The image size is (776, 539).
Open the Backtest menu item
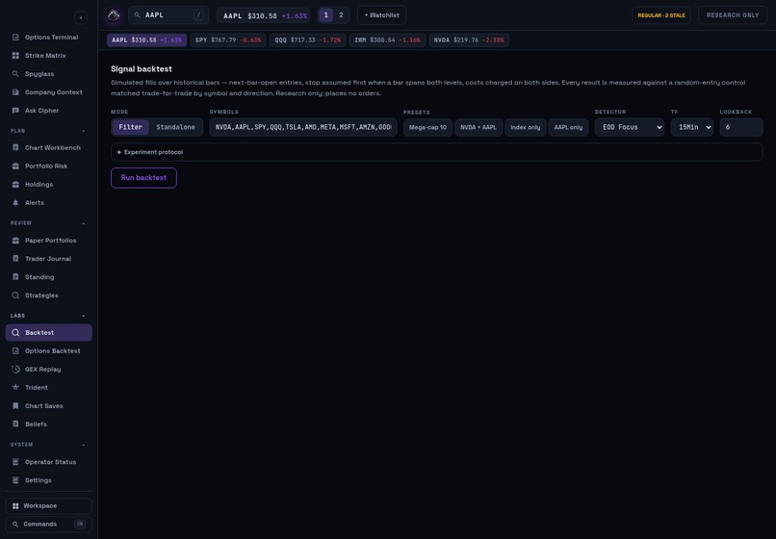tap(48, 333)
